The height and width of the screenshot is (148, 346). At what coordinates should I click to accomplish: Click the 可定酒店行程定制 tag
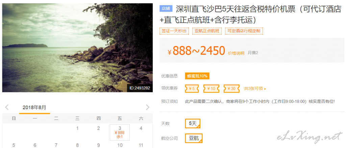pyautogui.click(x=244, y=31)
